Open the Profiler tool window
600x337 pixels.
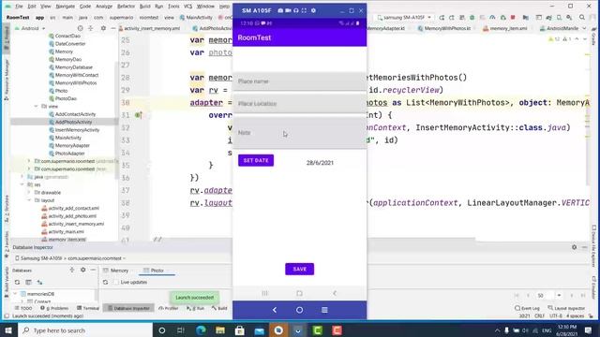169,308
